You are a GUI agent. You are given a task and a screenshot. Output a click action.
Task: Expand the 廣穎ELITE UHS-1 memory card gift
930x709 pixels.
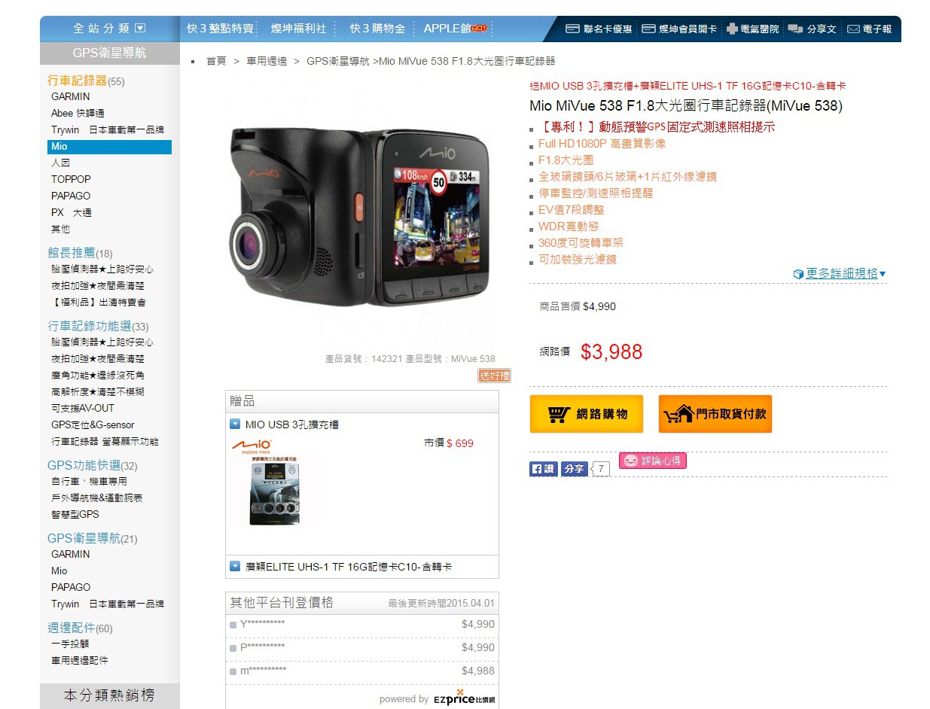pos(235,567)
